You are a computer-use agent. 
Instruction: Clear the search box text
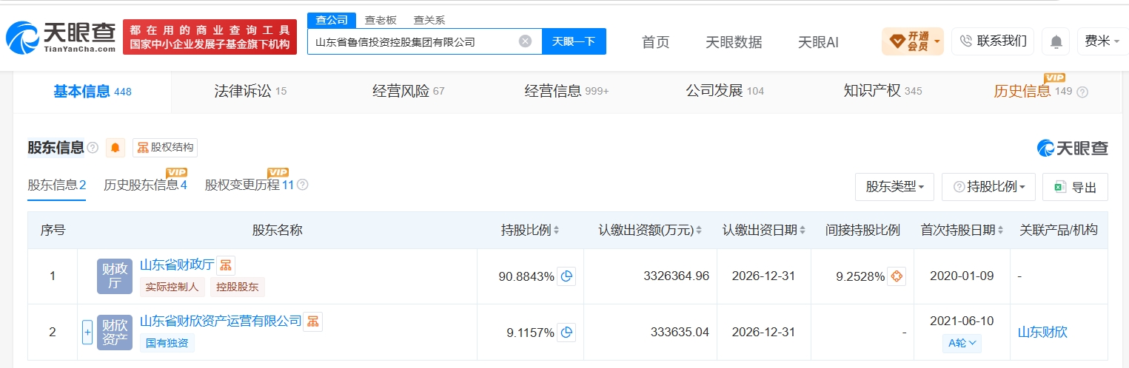pos(525,41)
